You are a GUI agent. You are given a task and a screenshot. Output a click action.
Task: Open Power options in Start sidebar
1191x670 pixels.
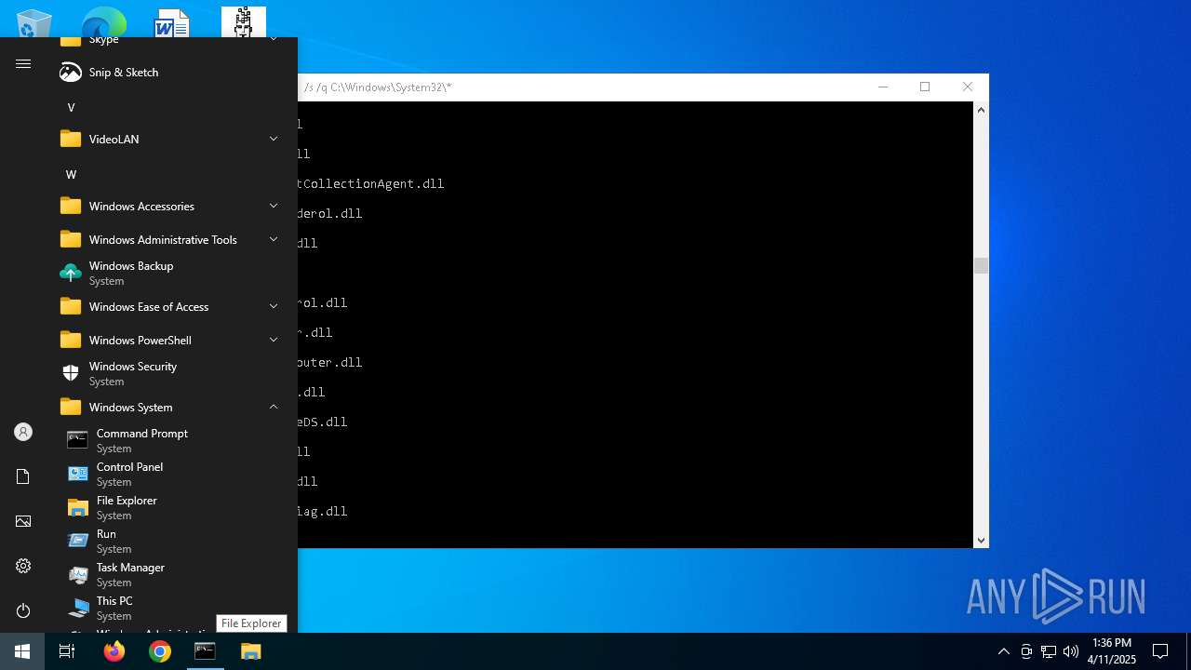23,610
